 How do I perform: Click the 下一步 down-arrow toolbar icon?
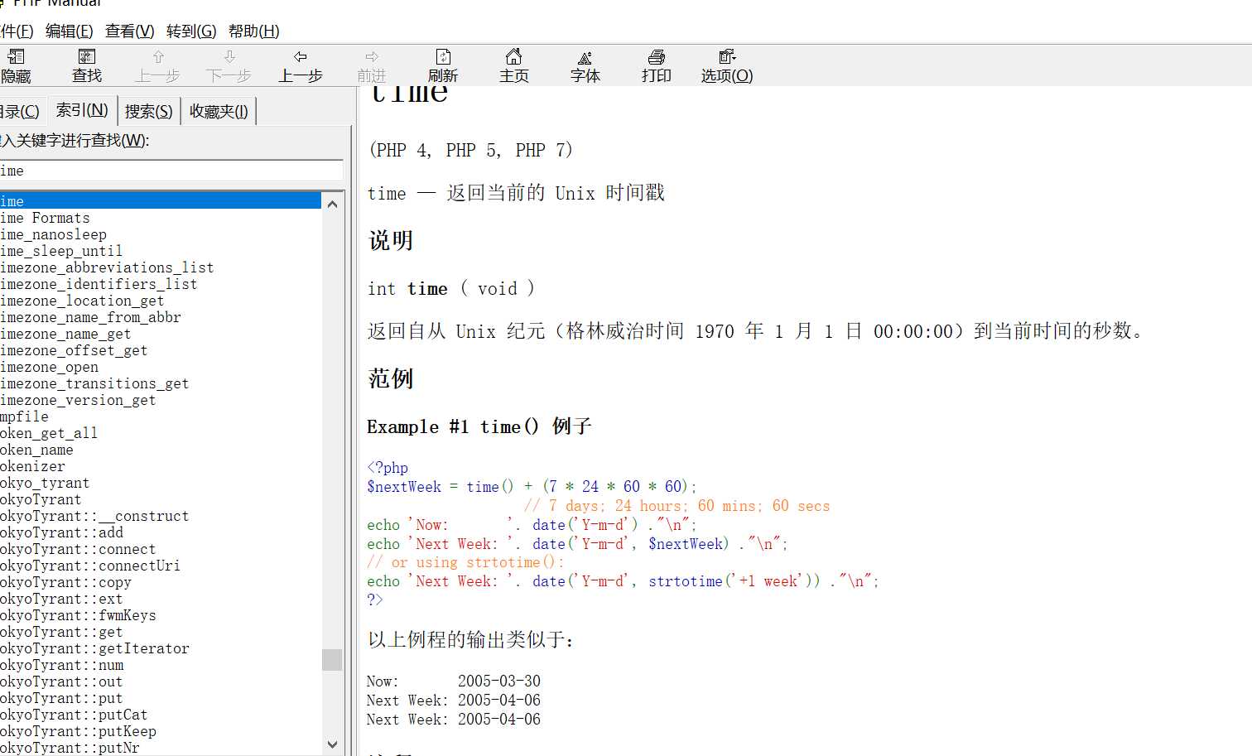(229, 65)
